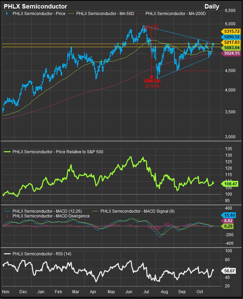Click the 80 RSI axis label
Screen dimensions: 243x299
pos(227,260)
